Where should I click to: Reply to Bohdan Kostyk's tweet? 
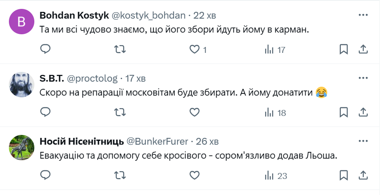[45, 49]
